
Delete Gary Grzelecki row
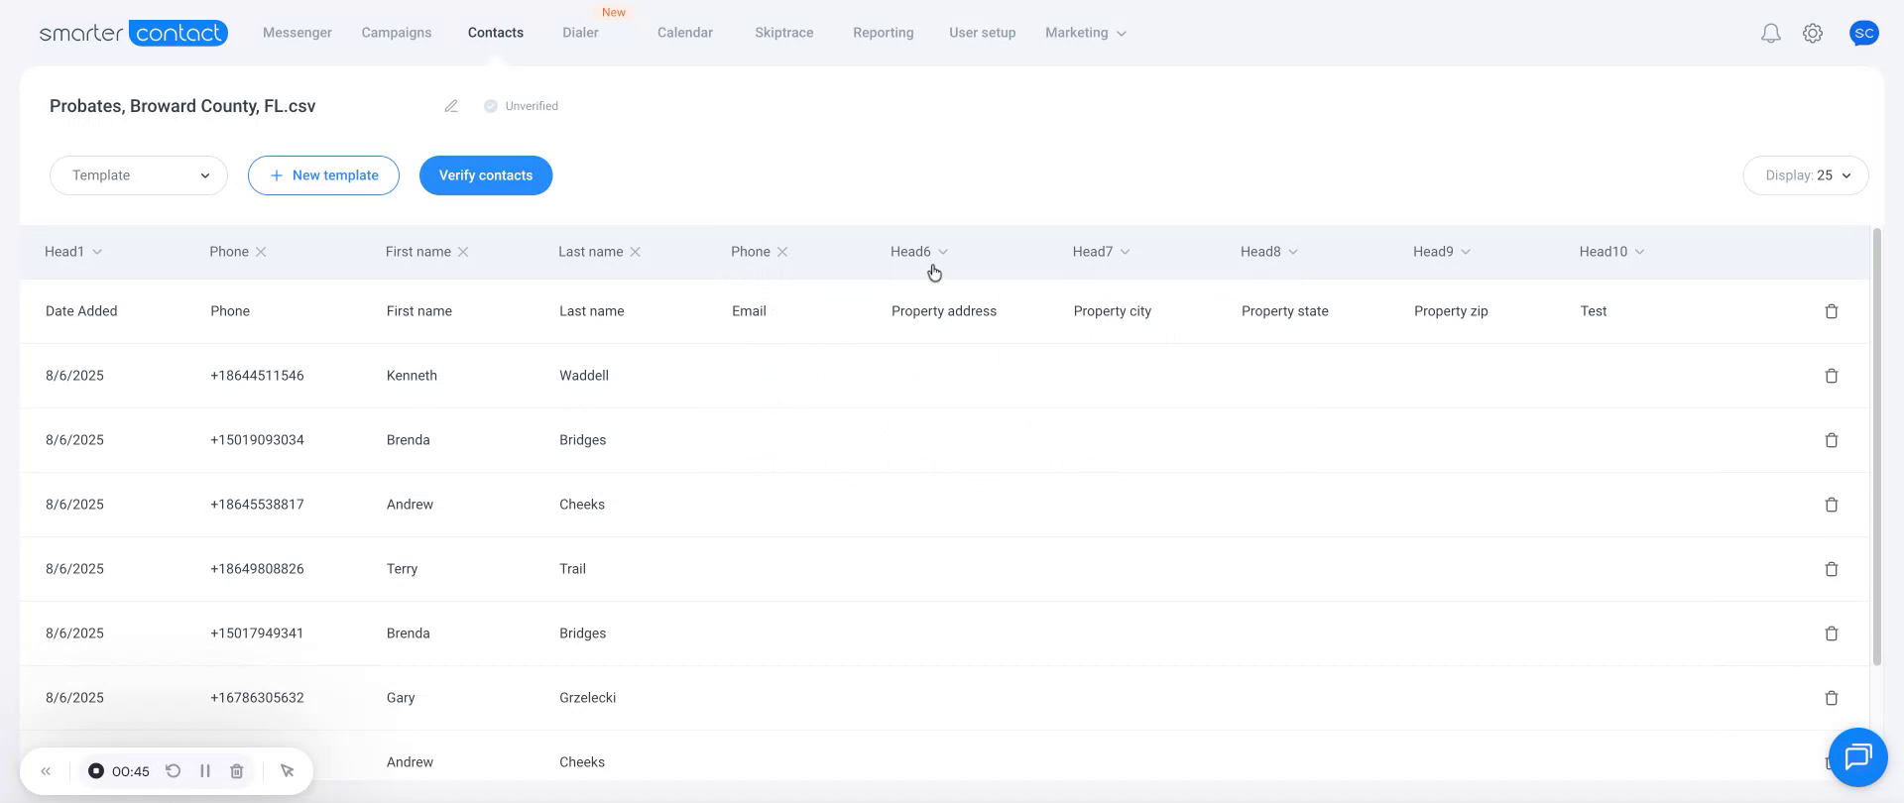(x=1832, y=698)
